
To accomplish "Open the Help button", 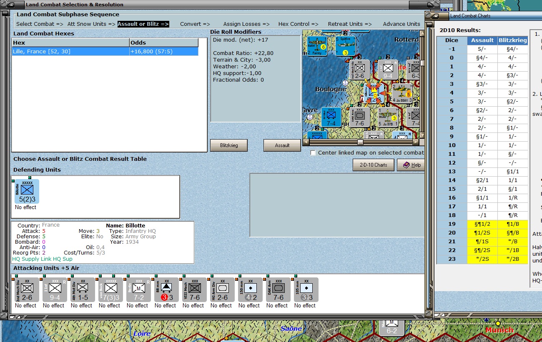I will 411,165.
